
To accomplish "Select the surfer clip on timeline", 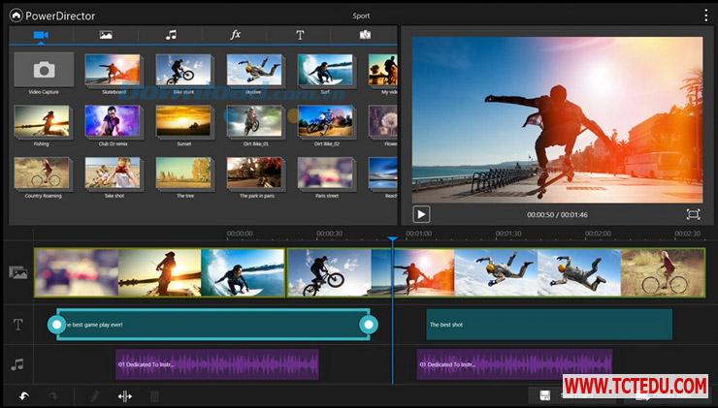I will [243, 273].
